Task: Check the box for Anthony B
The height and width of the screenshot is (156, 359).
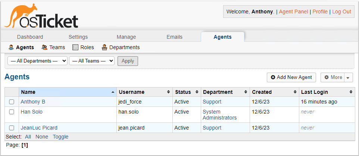Action: tap(12, 102)
